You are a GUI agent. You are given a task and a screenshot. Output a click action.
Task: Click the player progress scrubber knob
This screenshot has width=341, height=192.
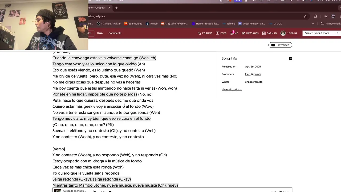click(x=110, y=191)
